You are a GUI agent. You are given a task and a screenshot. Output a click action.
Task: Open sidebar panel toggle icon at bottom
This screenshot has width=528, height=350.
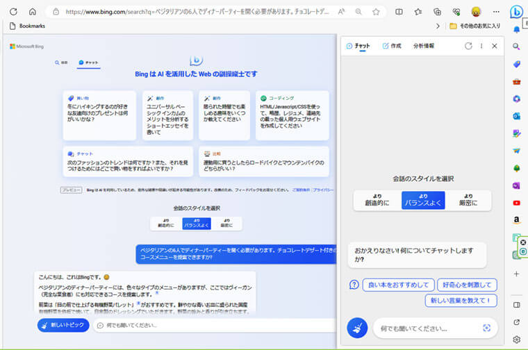click(x=517, y=305)
